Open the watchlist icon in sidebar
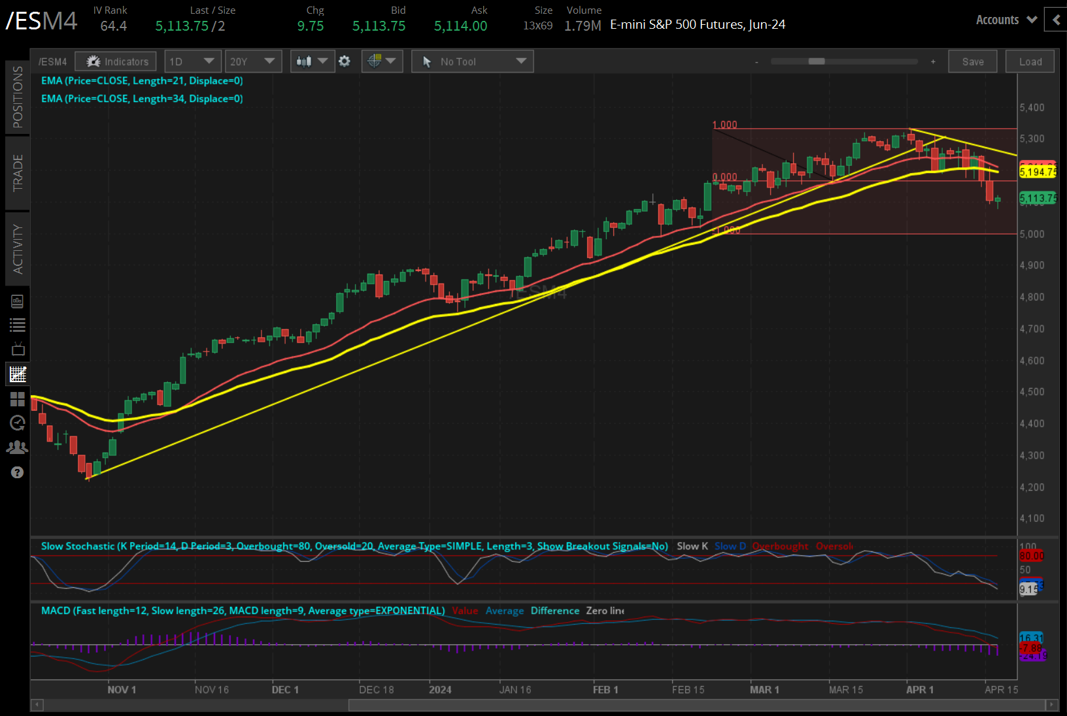 (18, 325)
